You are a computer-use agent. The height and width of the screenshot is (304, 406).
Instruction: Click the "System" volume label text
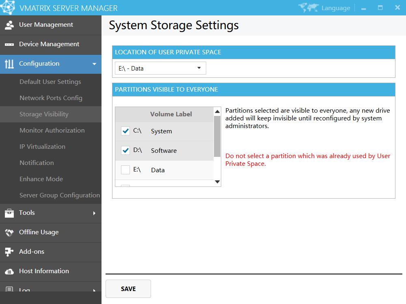[161, 131]
